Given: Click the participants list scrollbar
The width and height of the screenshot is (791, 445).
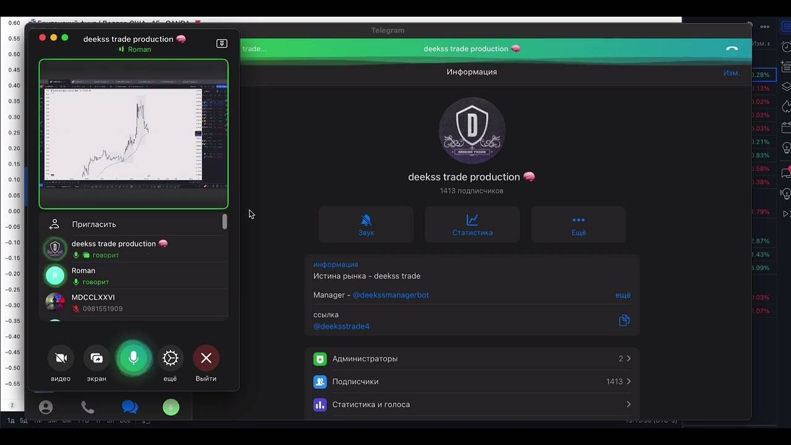Looking at the screenshot, I should (224, 222).
